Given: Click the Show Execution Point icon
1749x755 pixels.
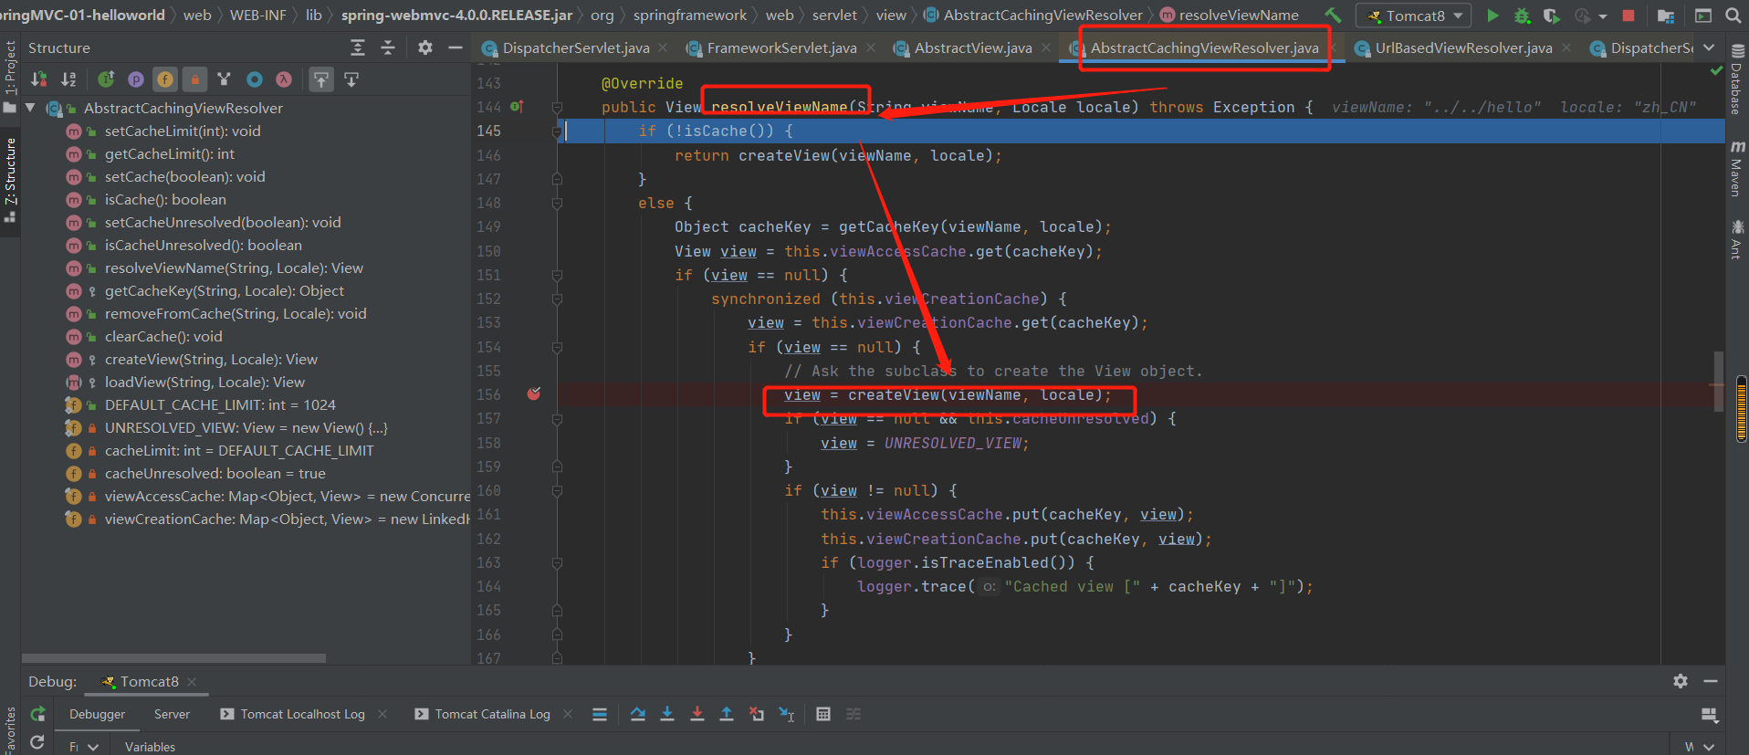Looking at the screenshot, I should (600, 714).
